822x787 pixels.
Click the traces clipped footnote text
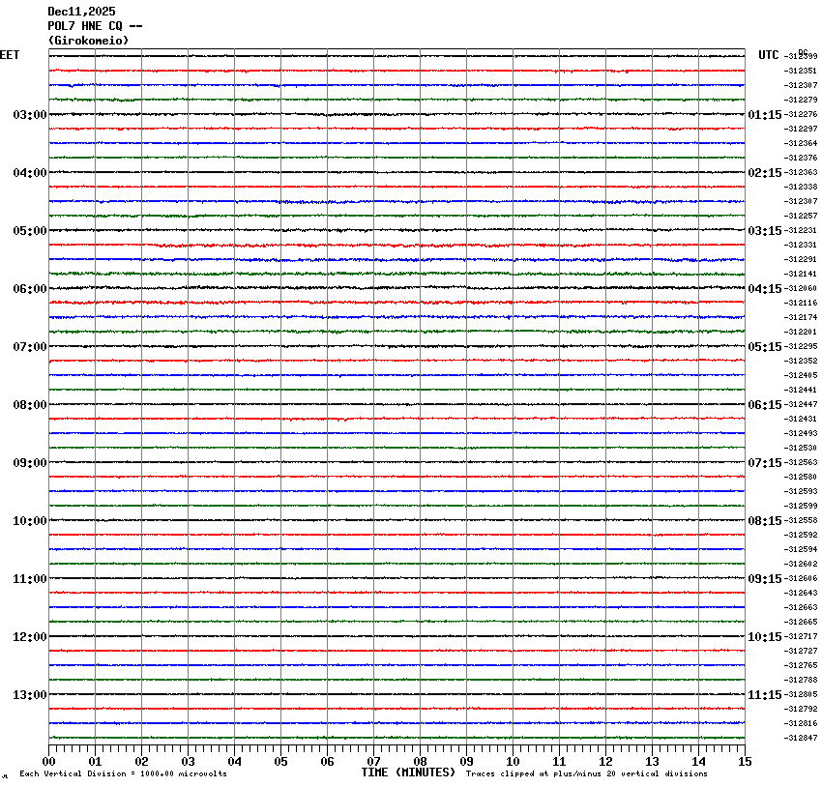[586, 773]
